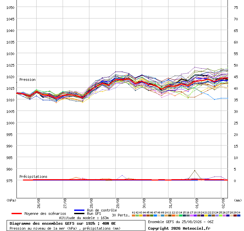Click the 975 pressure axis value
Screen dimensions: 244x231
tap(9, 181)
